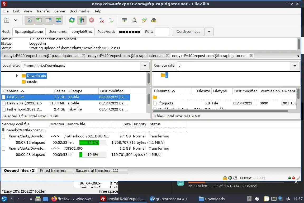Toggle directory comparison

(134, 20)
